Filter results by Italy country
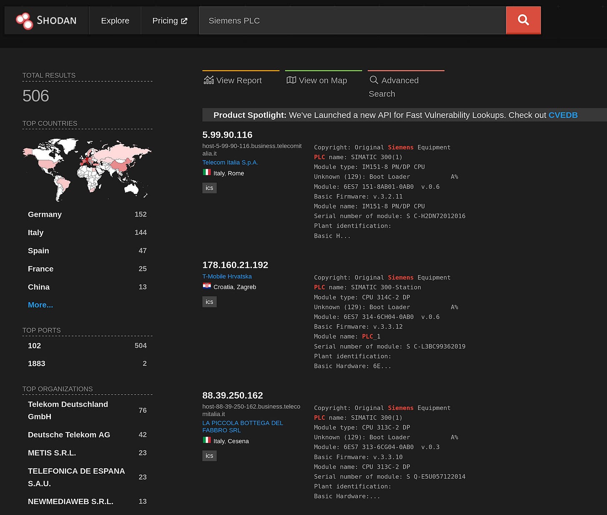Screen dimensions: 607x515 click(x=87, y=232)
